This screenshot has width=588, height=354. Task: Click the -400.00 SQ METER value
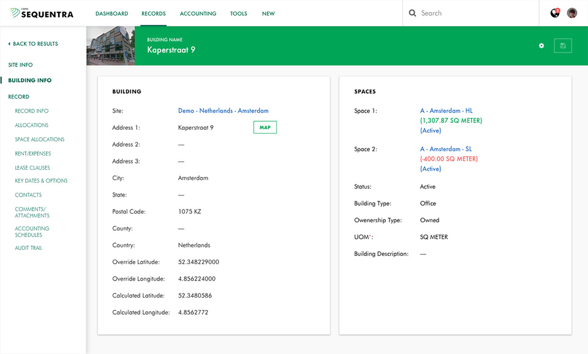[x=449, y=159]
